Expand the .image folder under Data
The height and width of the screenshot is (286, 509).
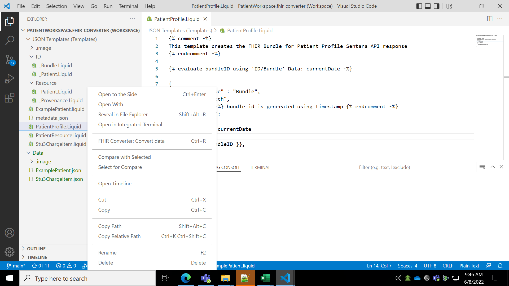click(32, 162)
